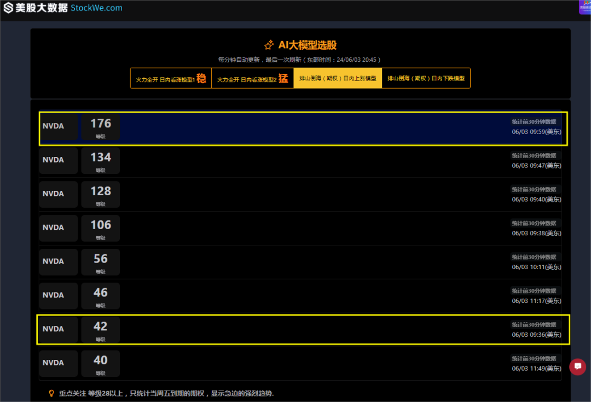
Task: Select the level 106 badge
Action: click(101, 229)
